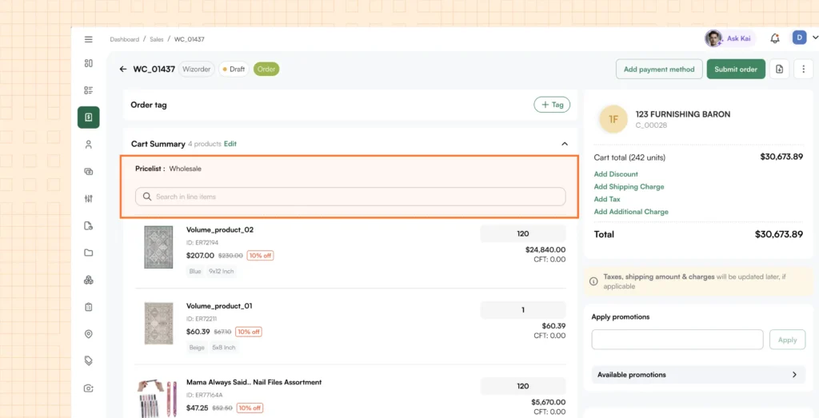The width and height of the screenshot is (819, 418).
Task: Focus the Apply promotions code field
Action: pyautogui.click(x=677, y=340)
